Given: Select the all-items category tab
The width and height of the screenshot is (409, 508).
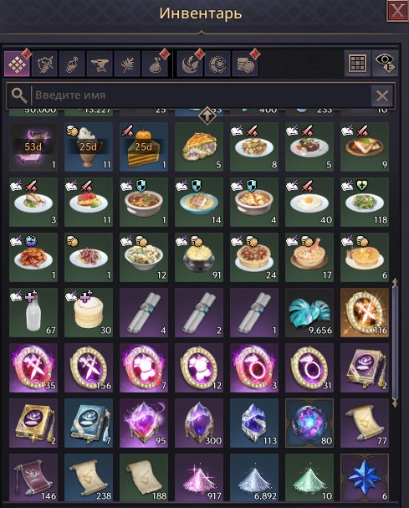Looking at the screenshot, I should [18, 64].
